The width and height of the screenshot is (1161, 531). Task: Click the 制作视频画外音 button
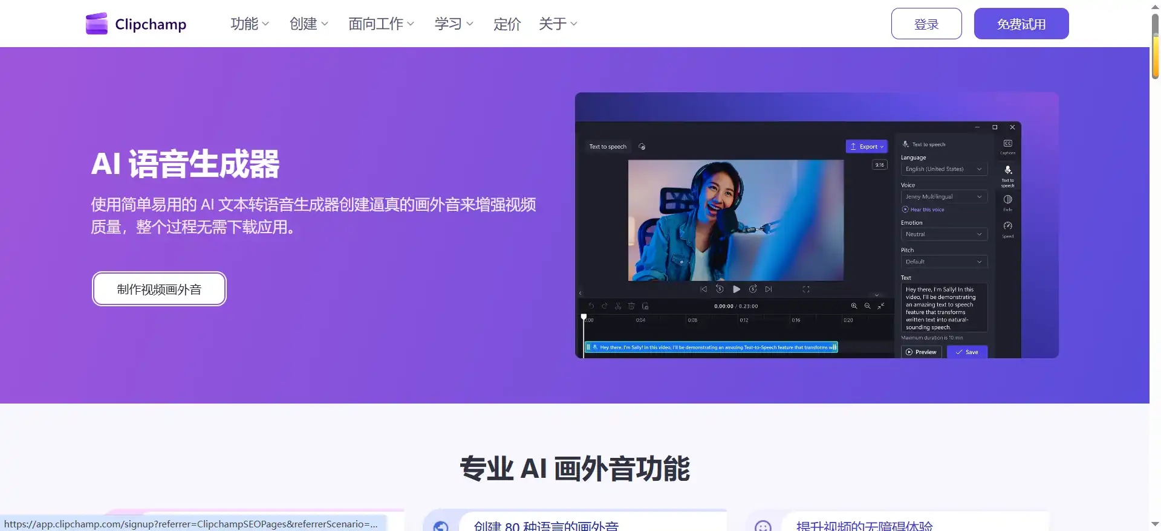[159, 289]
